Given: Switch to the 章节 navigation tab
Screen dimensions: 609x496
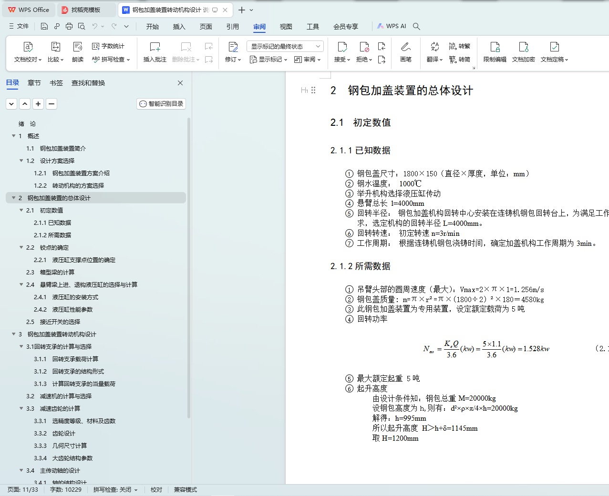Looking at the screenshot, I should point(34,83).
